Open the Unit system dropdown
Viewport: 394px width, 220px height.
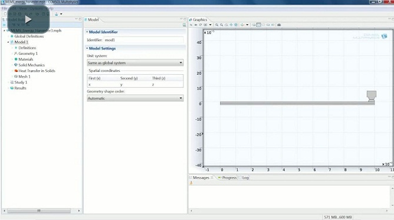[x=135, y=63]
